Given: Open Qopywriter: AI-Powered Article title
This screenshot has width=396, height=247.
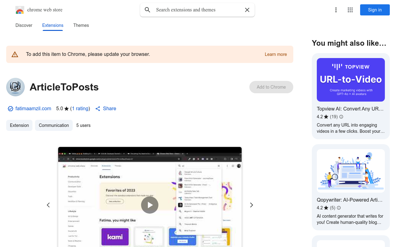Looking at the screenshot, I should 350,200.
